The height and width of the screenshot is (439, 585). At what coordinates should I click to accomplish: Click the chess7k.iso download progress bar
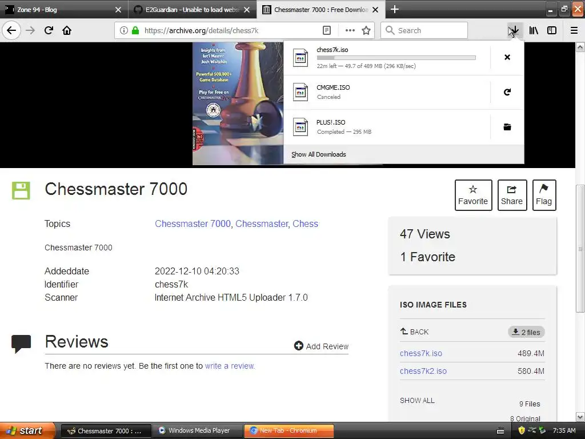pos(396,58)
